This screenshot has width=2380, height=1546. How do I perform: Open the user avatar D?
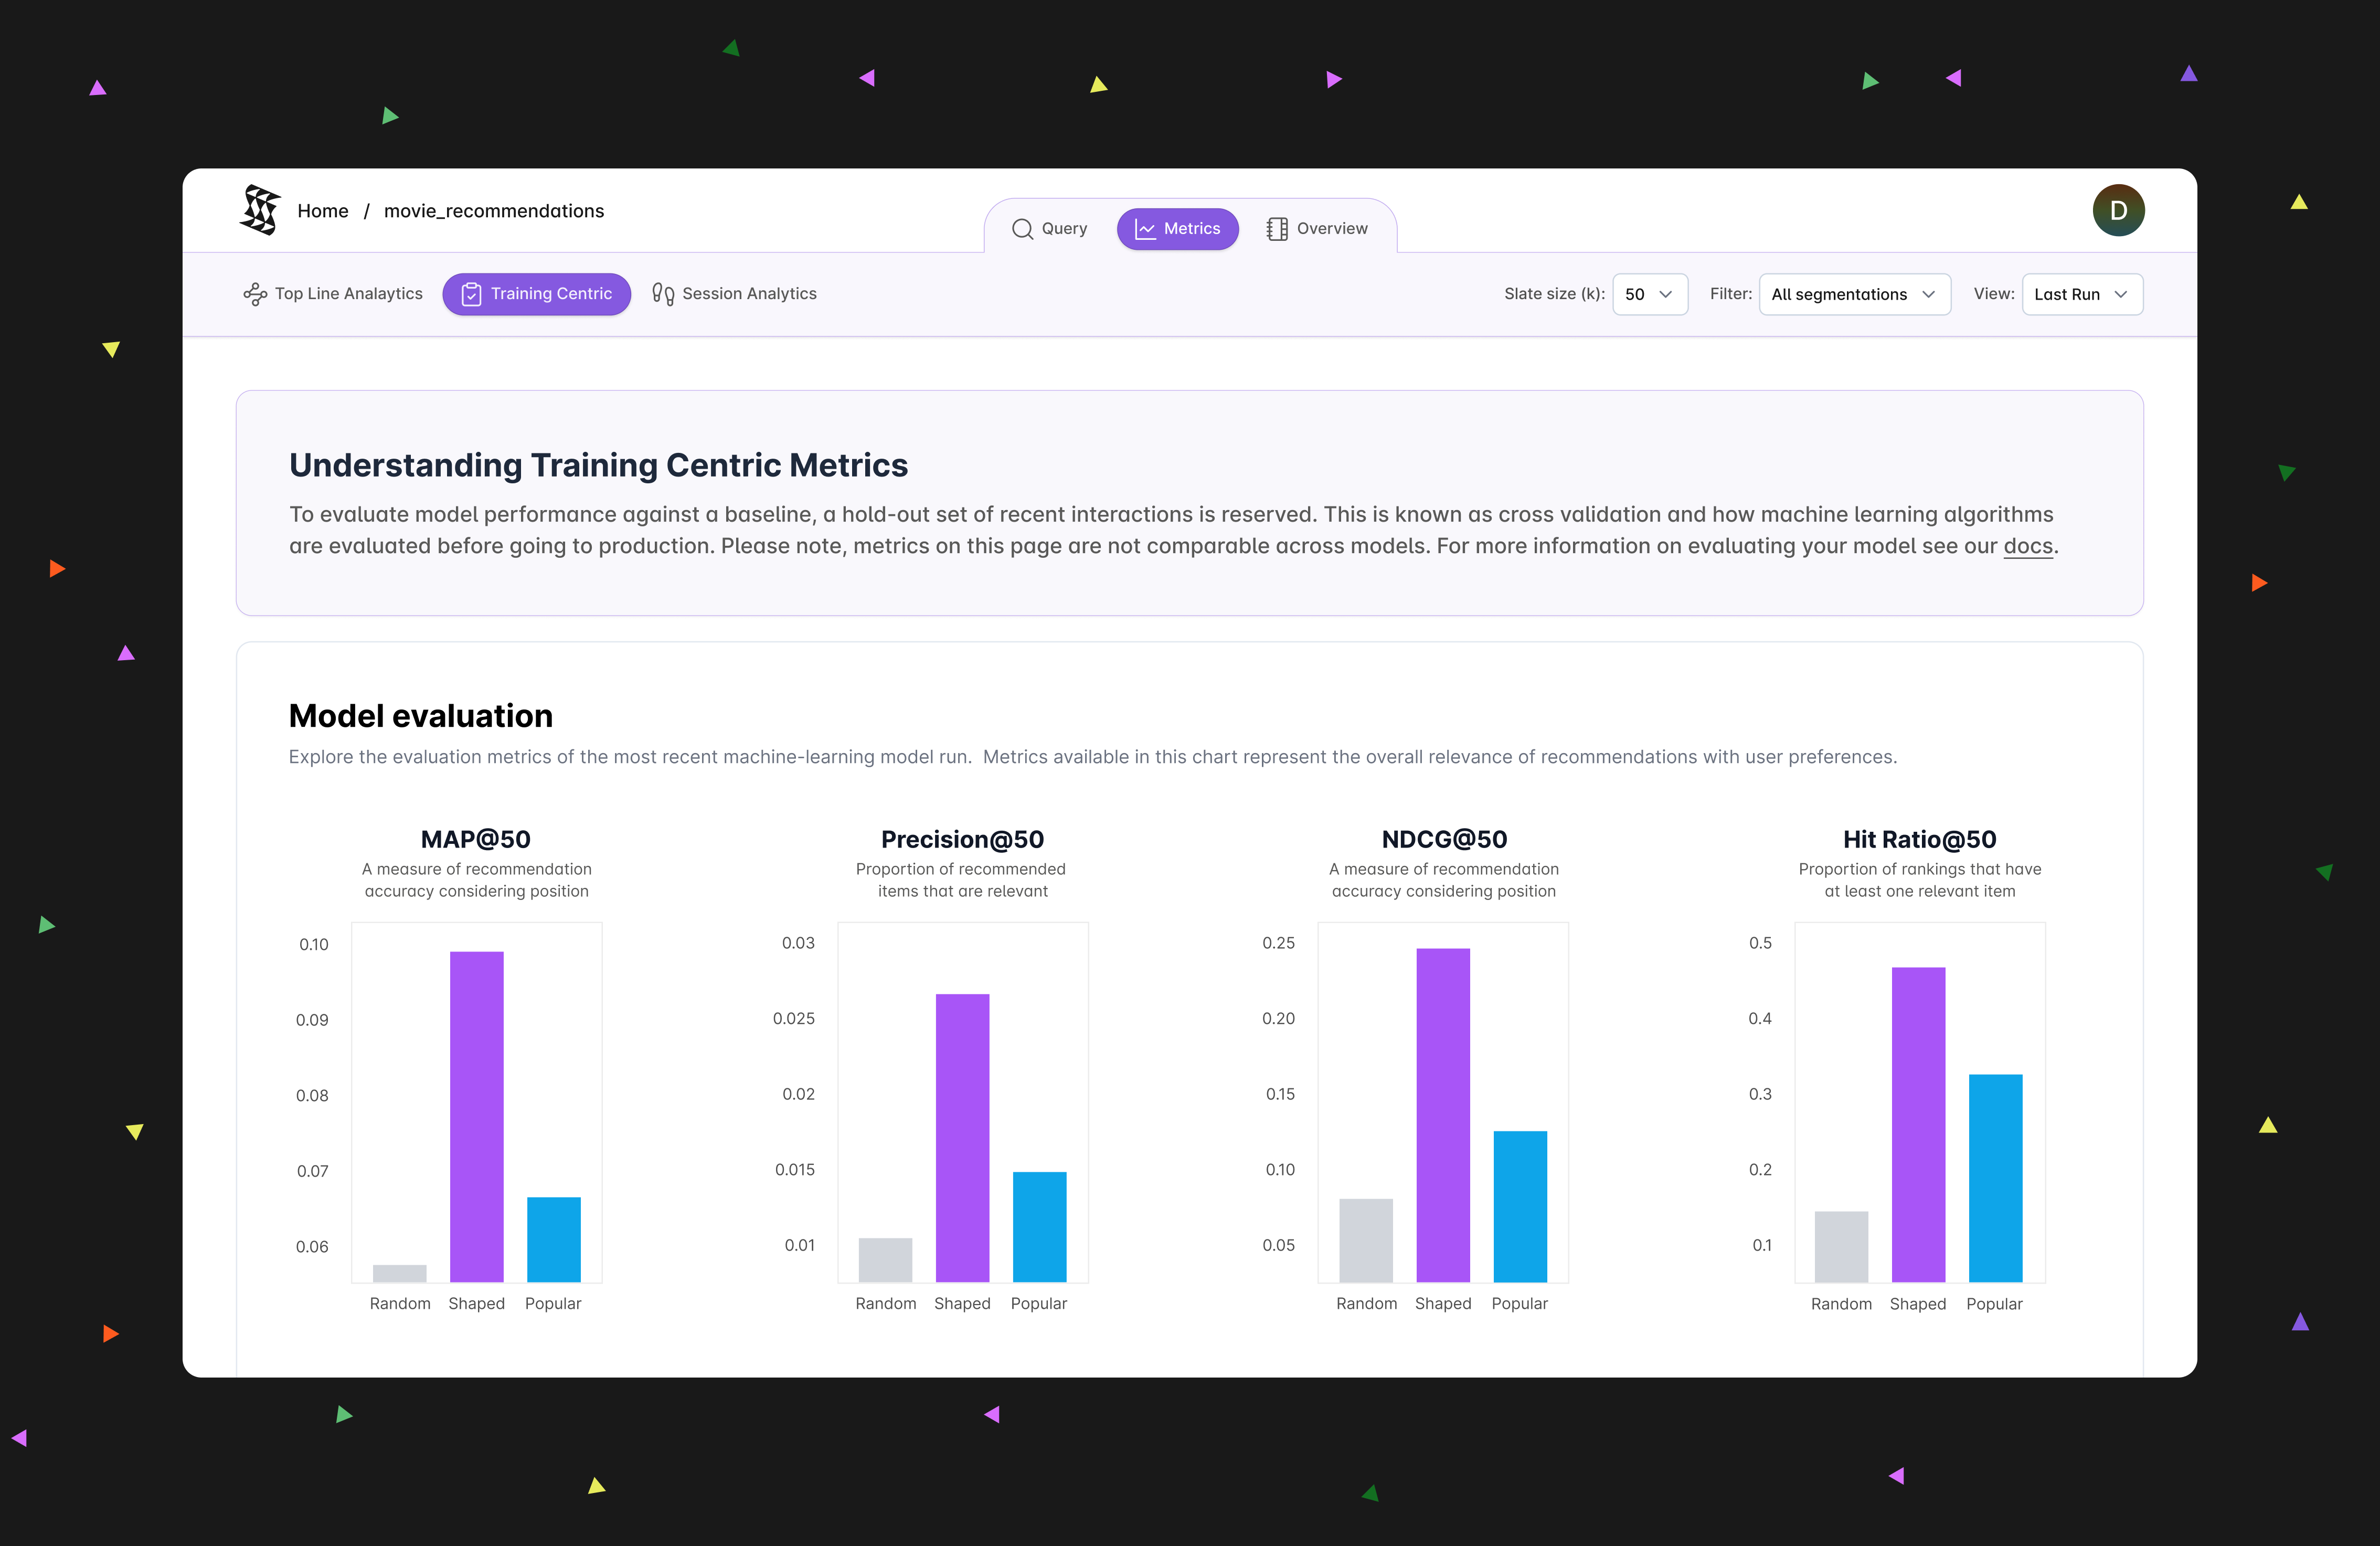click(x=2117, y=210)
